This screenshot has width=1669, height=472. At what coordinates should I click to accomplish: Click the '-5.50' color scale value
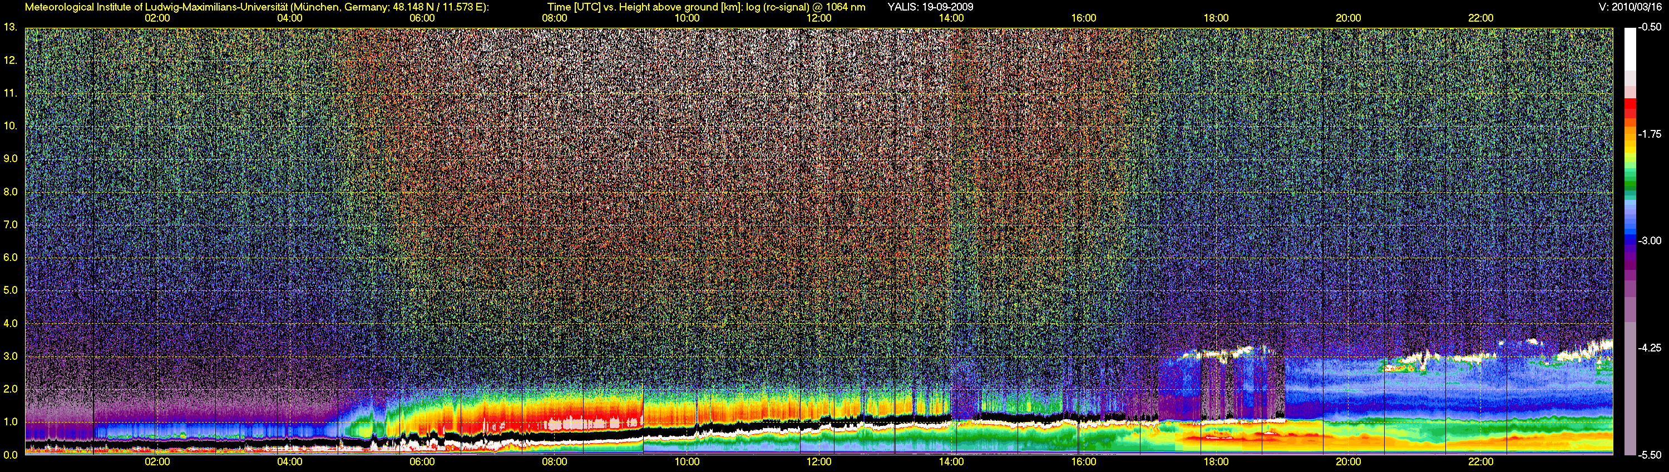point(1650,455)
